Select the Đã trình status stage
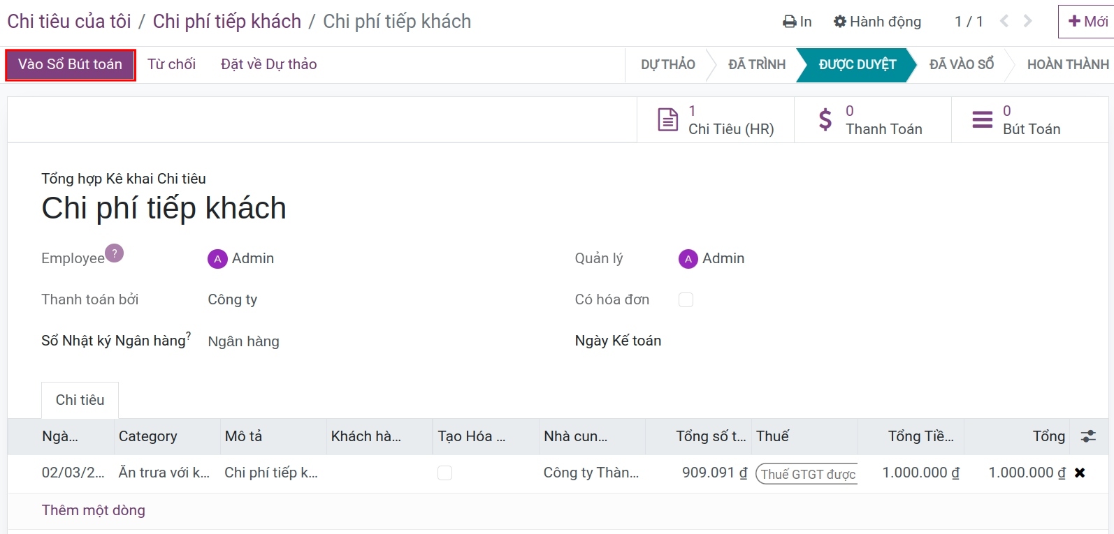This screenshot has width=1114, height=534. click(x=757, y=64)
